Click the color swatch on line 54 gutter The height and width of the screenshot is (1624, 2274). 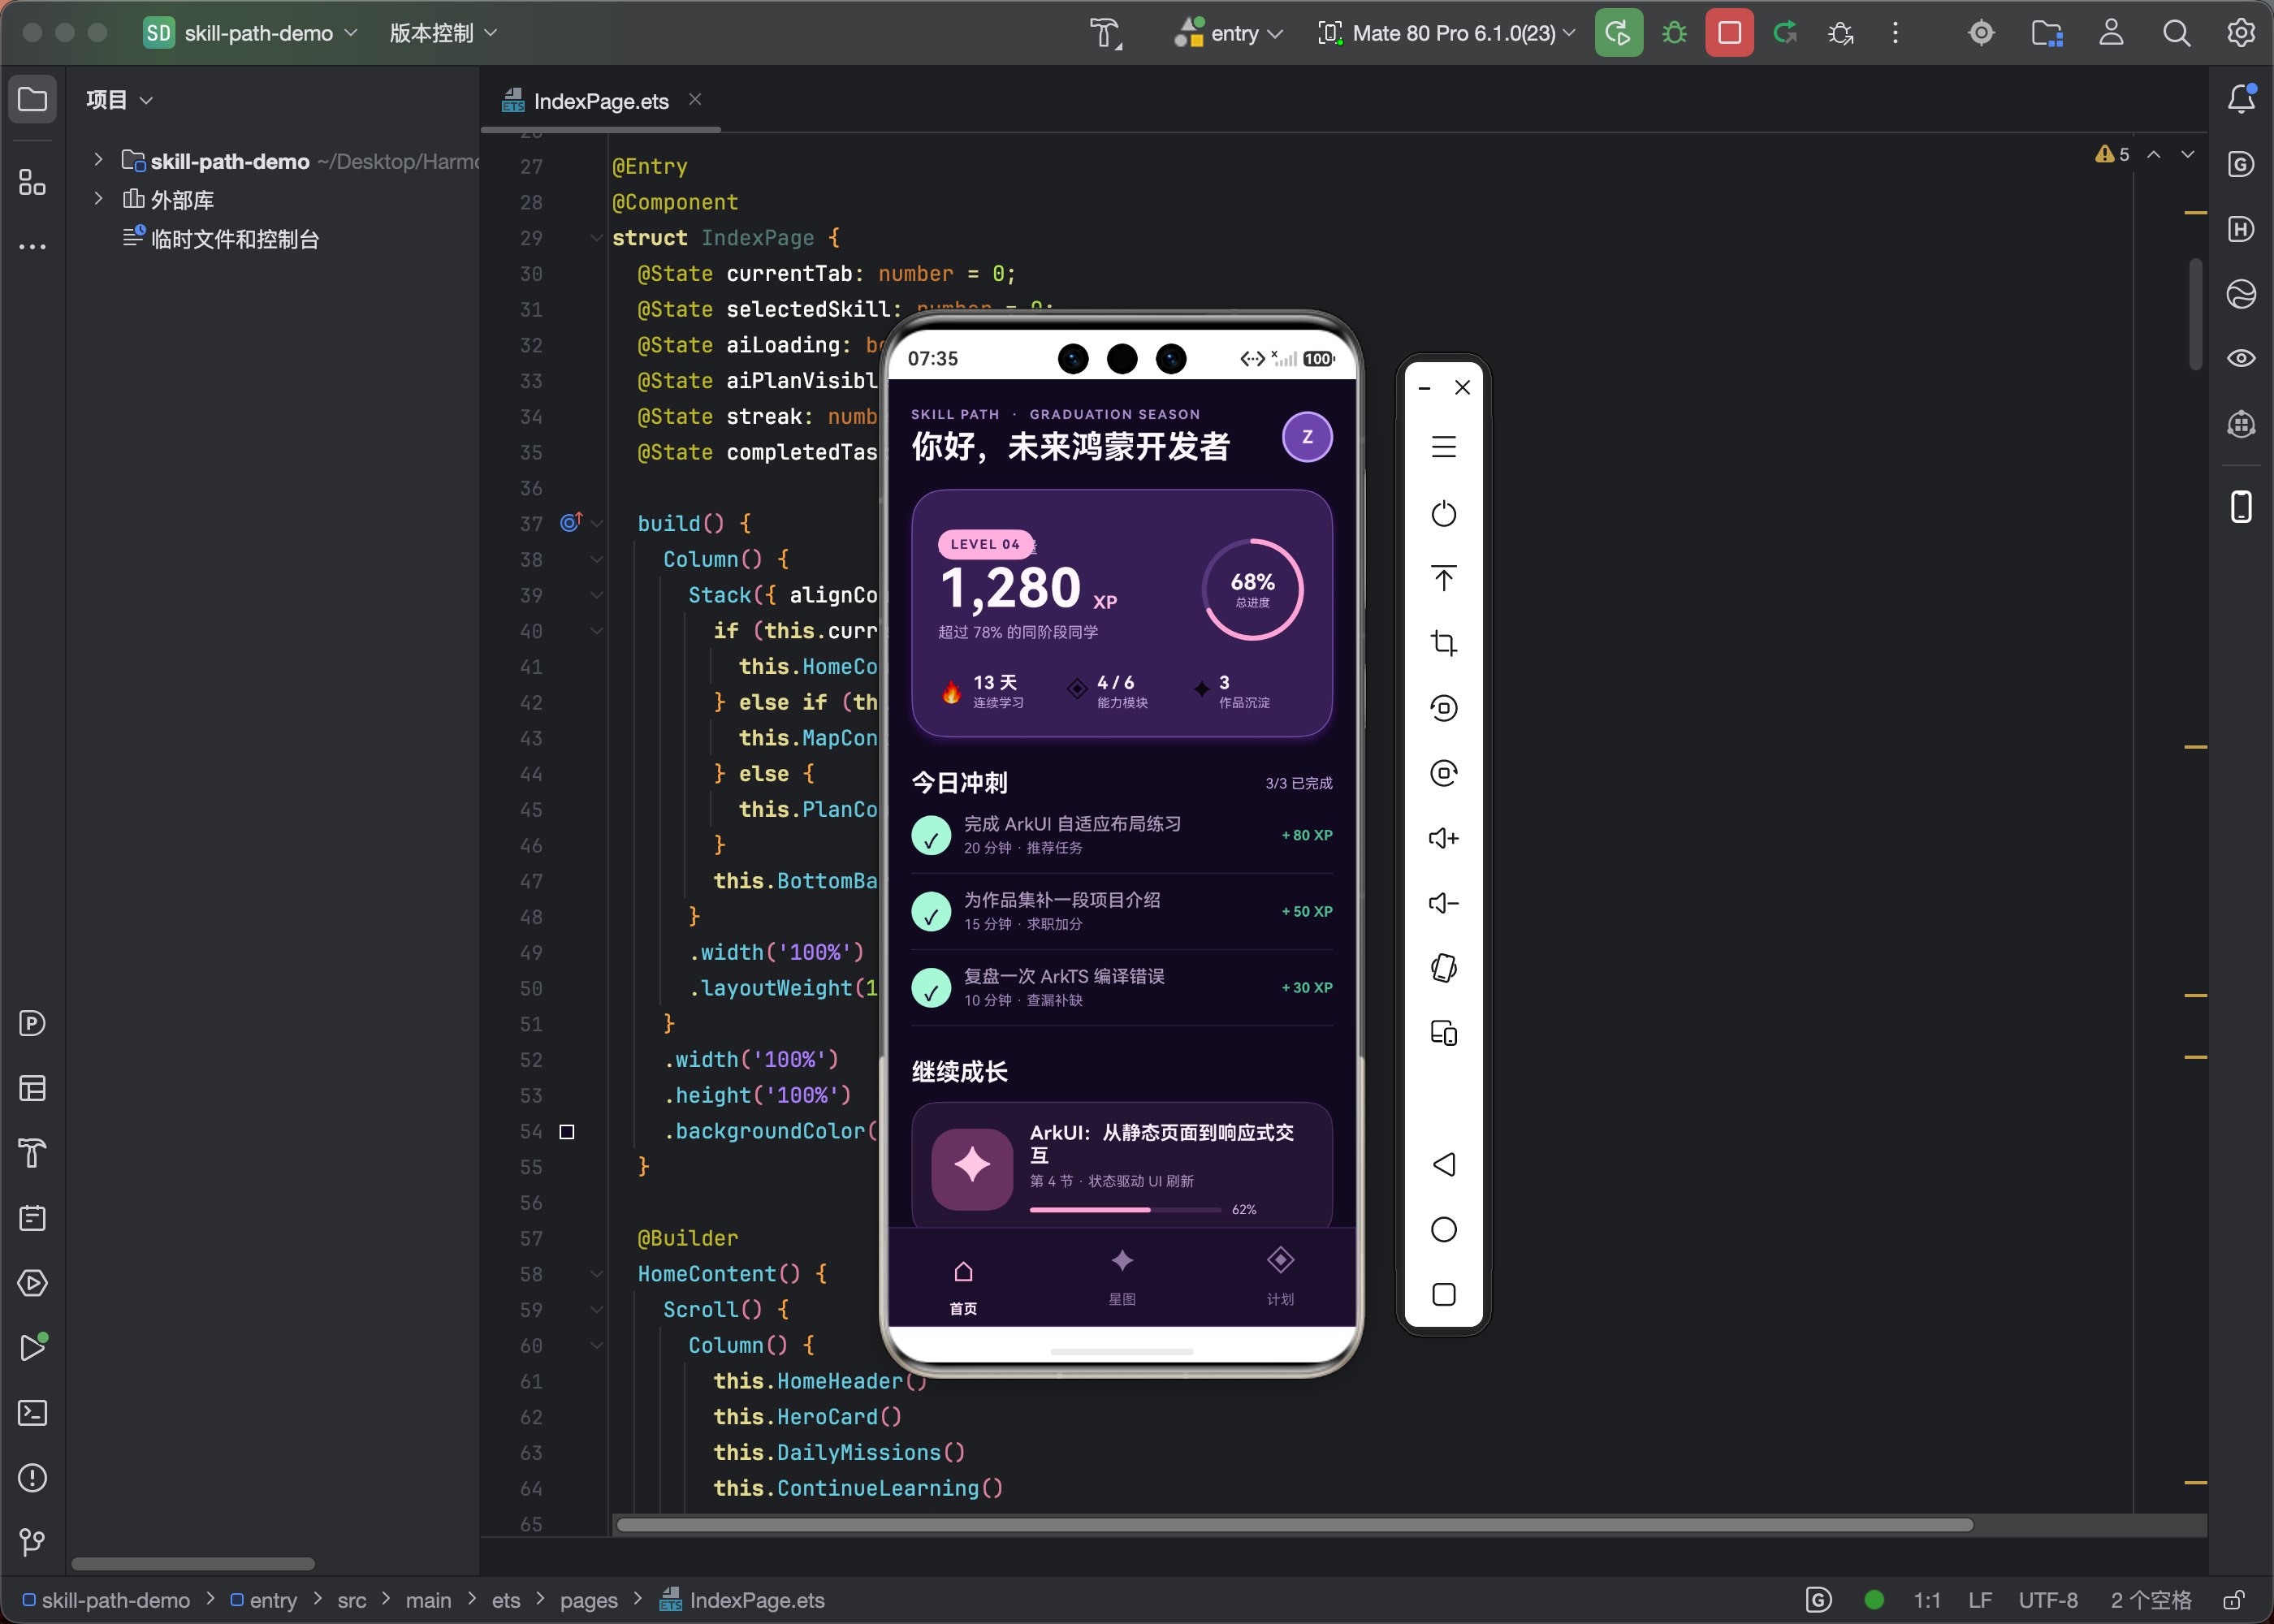pos(566,1131)
